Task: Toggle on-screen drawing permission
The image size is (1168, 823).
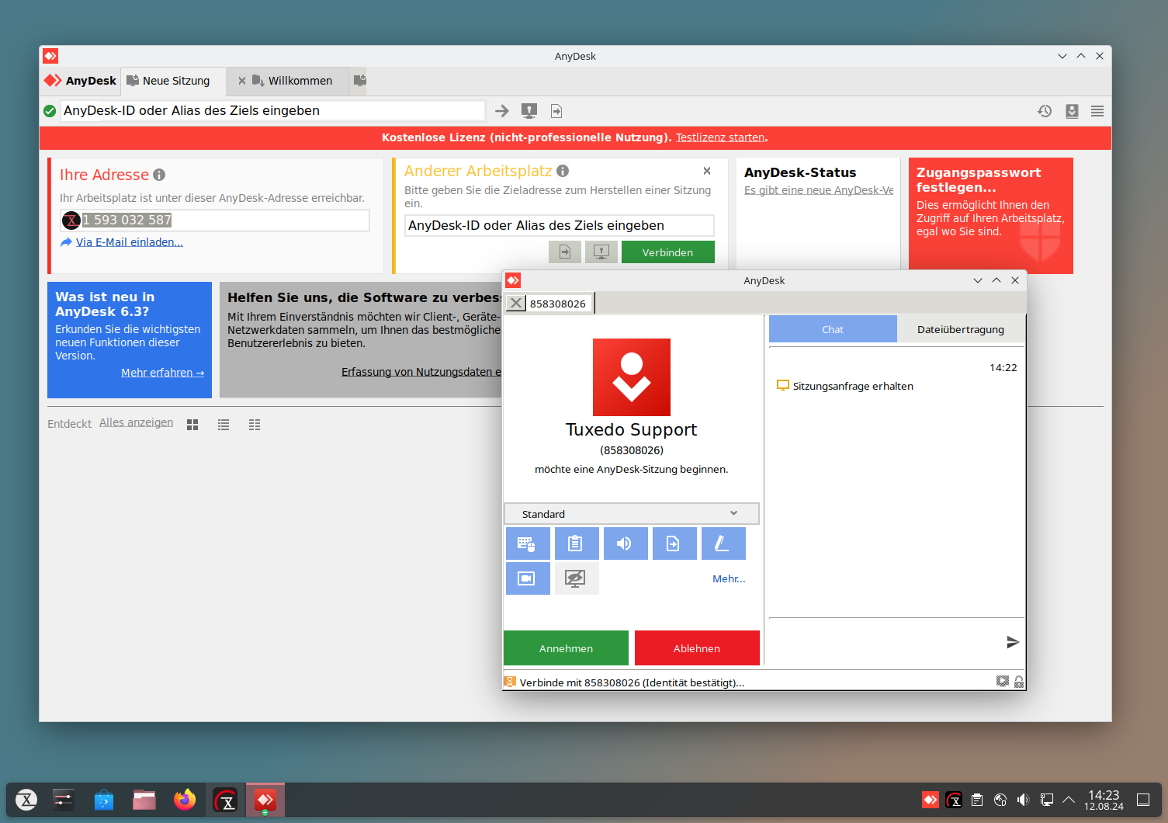Action: click(723, 543)
